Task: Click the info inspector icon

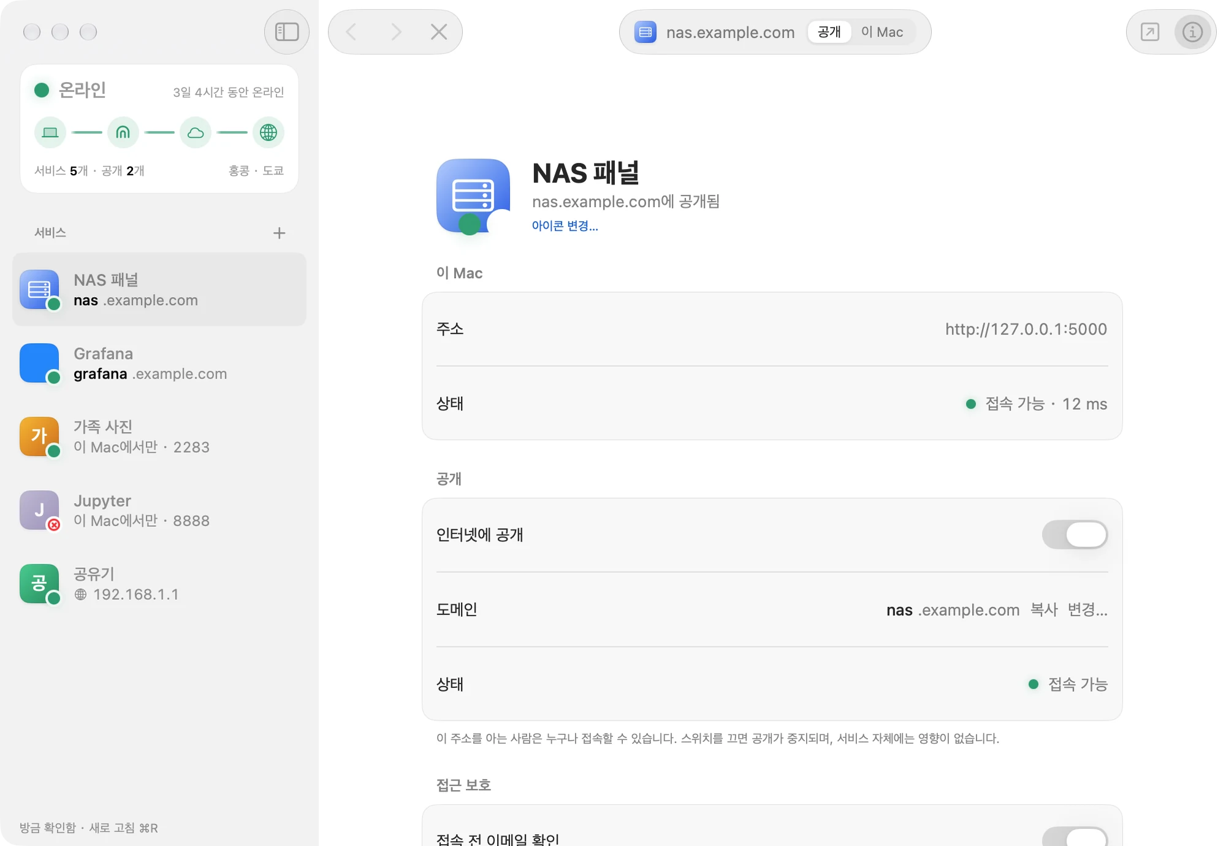Action: pyautogui.click(x=1192, y=32)
